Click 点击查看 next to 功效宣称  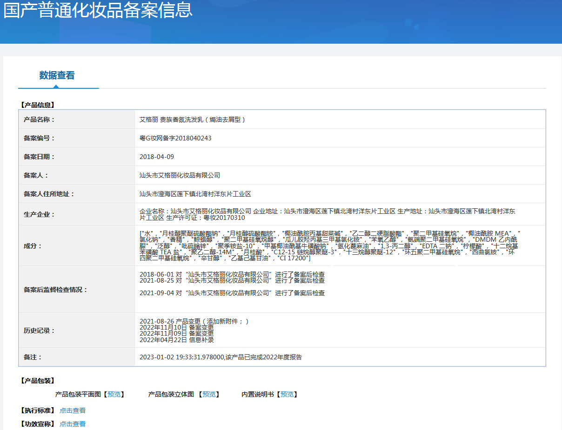[x=73, y=424]
